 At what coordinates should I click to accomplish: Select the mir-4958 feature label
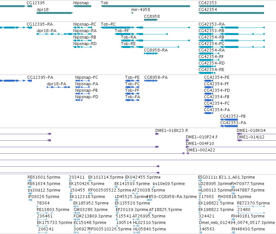(141, 10)
